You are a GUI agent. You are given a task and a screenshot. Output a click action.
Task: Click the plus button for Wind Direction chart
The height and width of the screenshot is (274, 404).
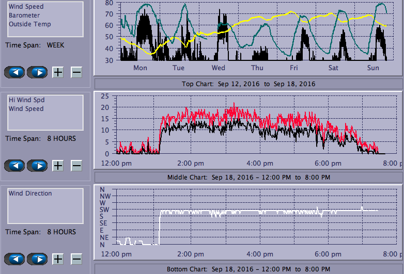coord(58,259)
